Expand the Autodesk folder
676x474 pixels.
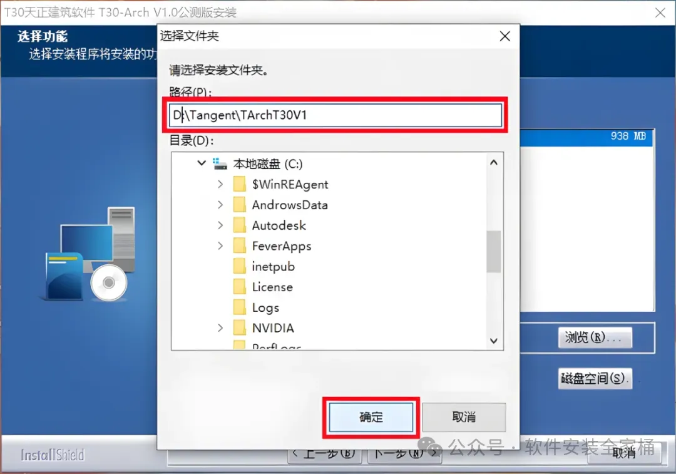[220, 225]
